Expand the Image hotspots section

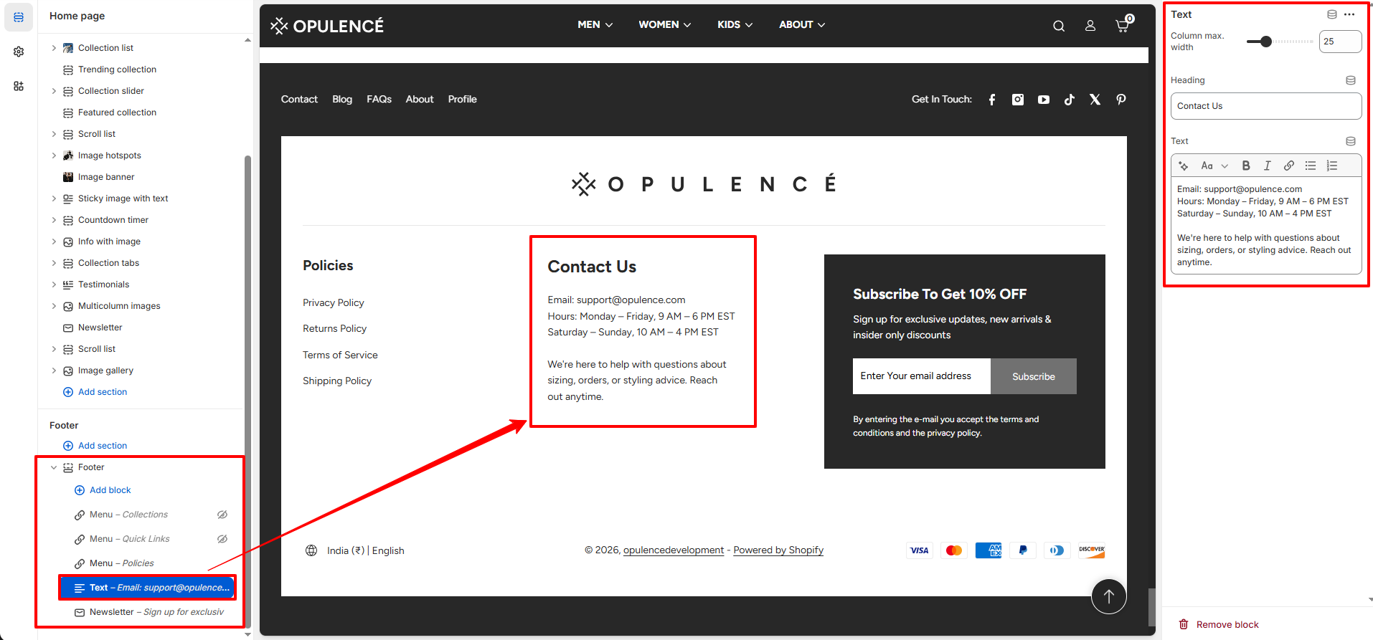tap(54, 156)
